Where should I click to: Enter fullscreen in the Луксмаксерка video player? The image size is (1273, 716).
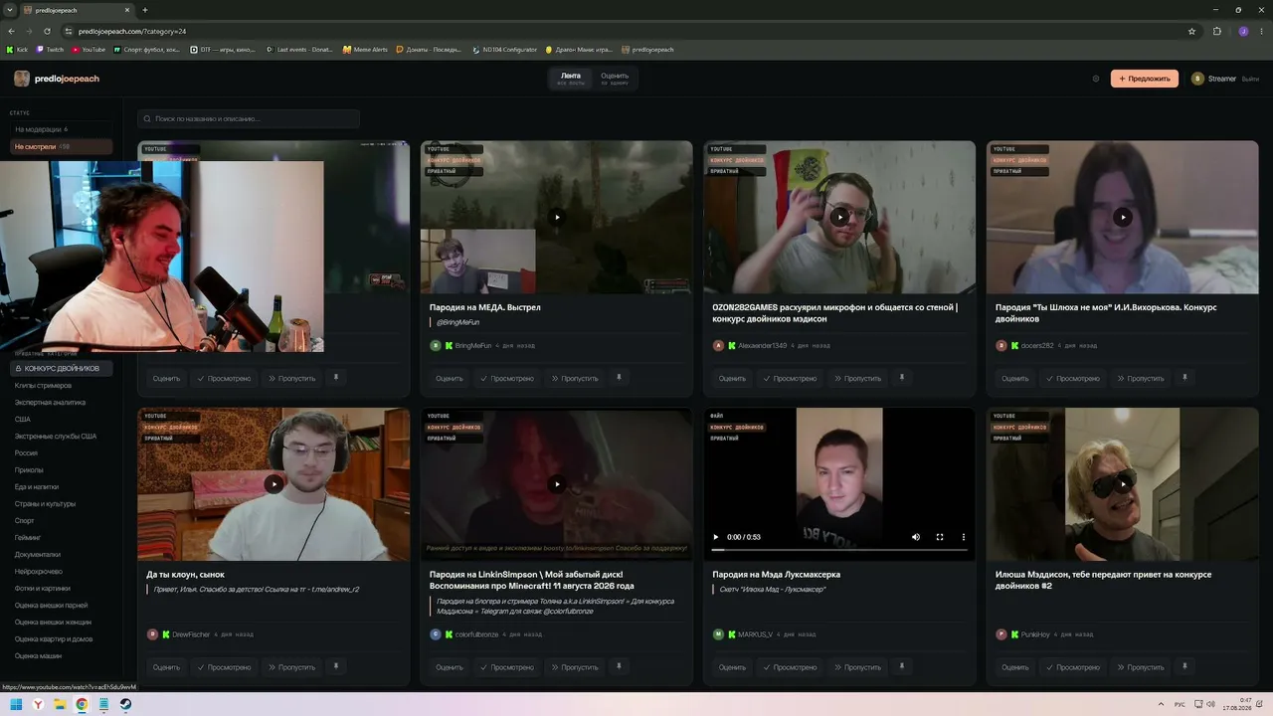[x=940, y=537]
